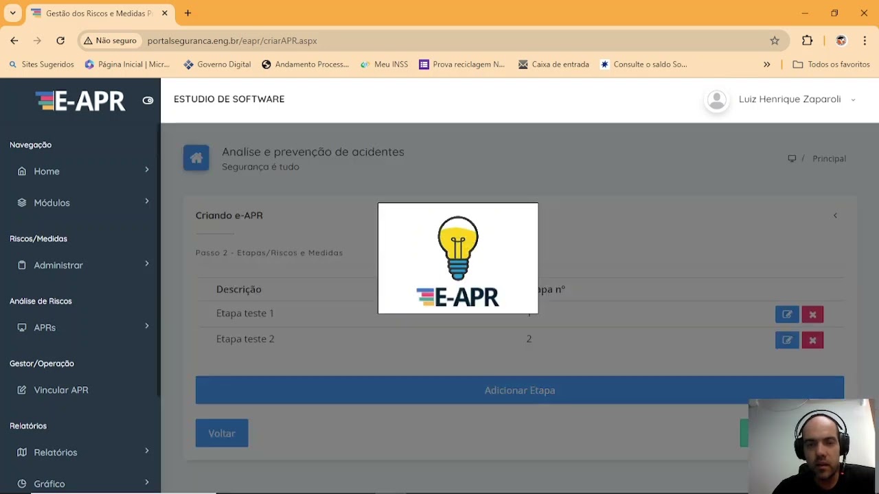Screen dimensions: 879x494
Task: Follow the Principal breadcrumb link
Action: (x=829, y=158)
